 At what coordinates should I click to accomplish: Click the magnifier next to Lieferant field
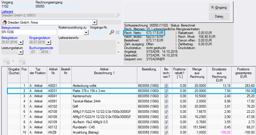coord(118,15)
